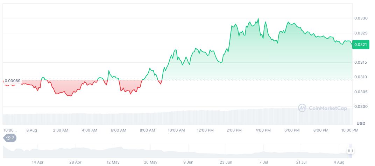Click the history events badge showing 2
Screen dimensions: 375x166
[10, 138]
